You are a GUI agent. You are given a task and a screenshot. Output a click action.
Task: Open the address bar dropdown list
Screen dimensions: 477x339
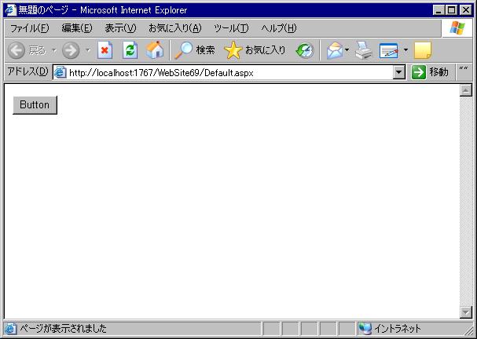pyautogui.click(x=399, y=73)
